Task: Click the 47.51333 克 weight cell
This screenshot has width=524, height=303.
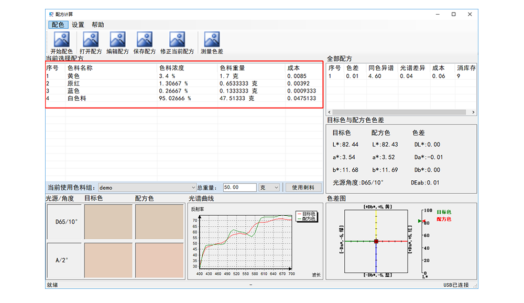Action: 237,98
